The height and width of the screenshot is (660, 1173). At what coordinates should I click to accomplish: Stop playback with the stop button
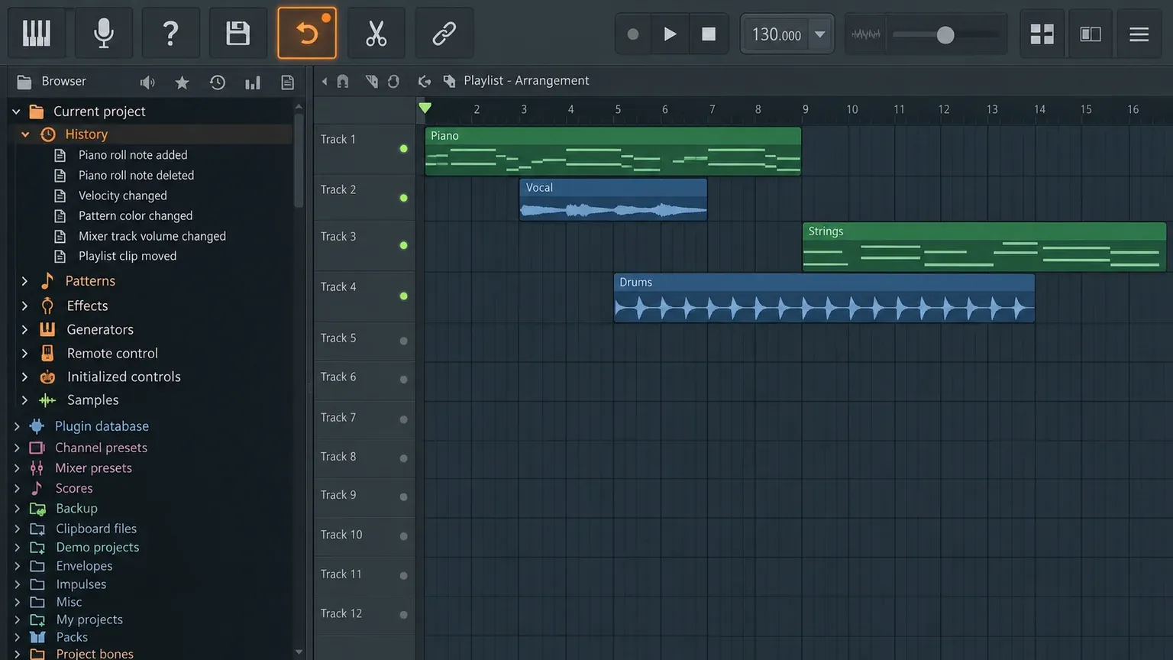(709, 34)
